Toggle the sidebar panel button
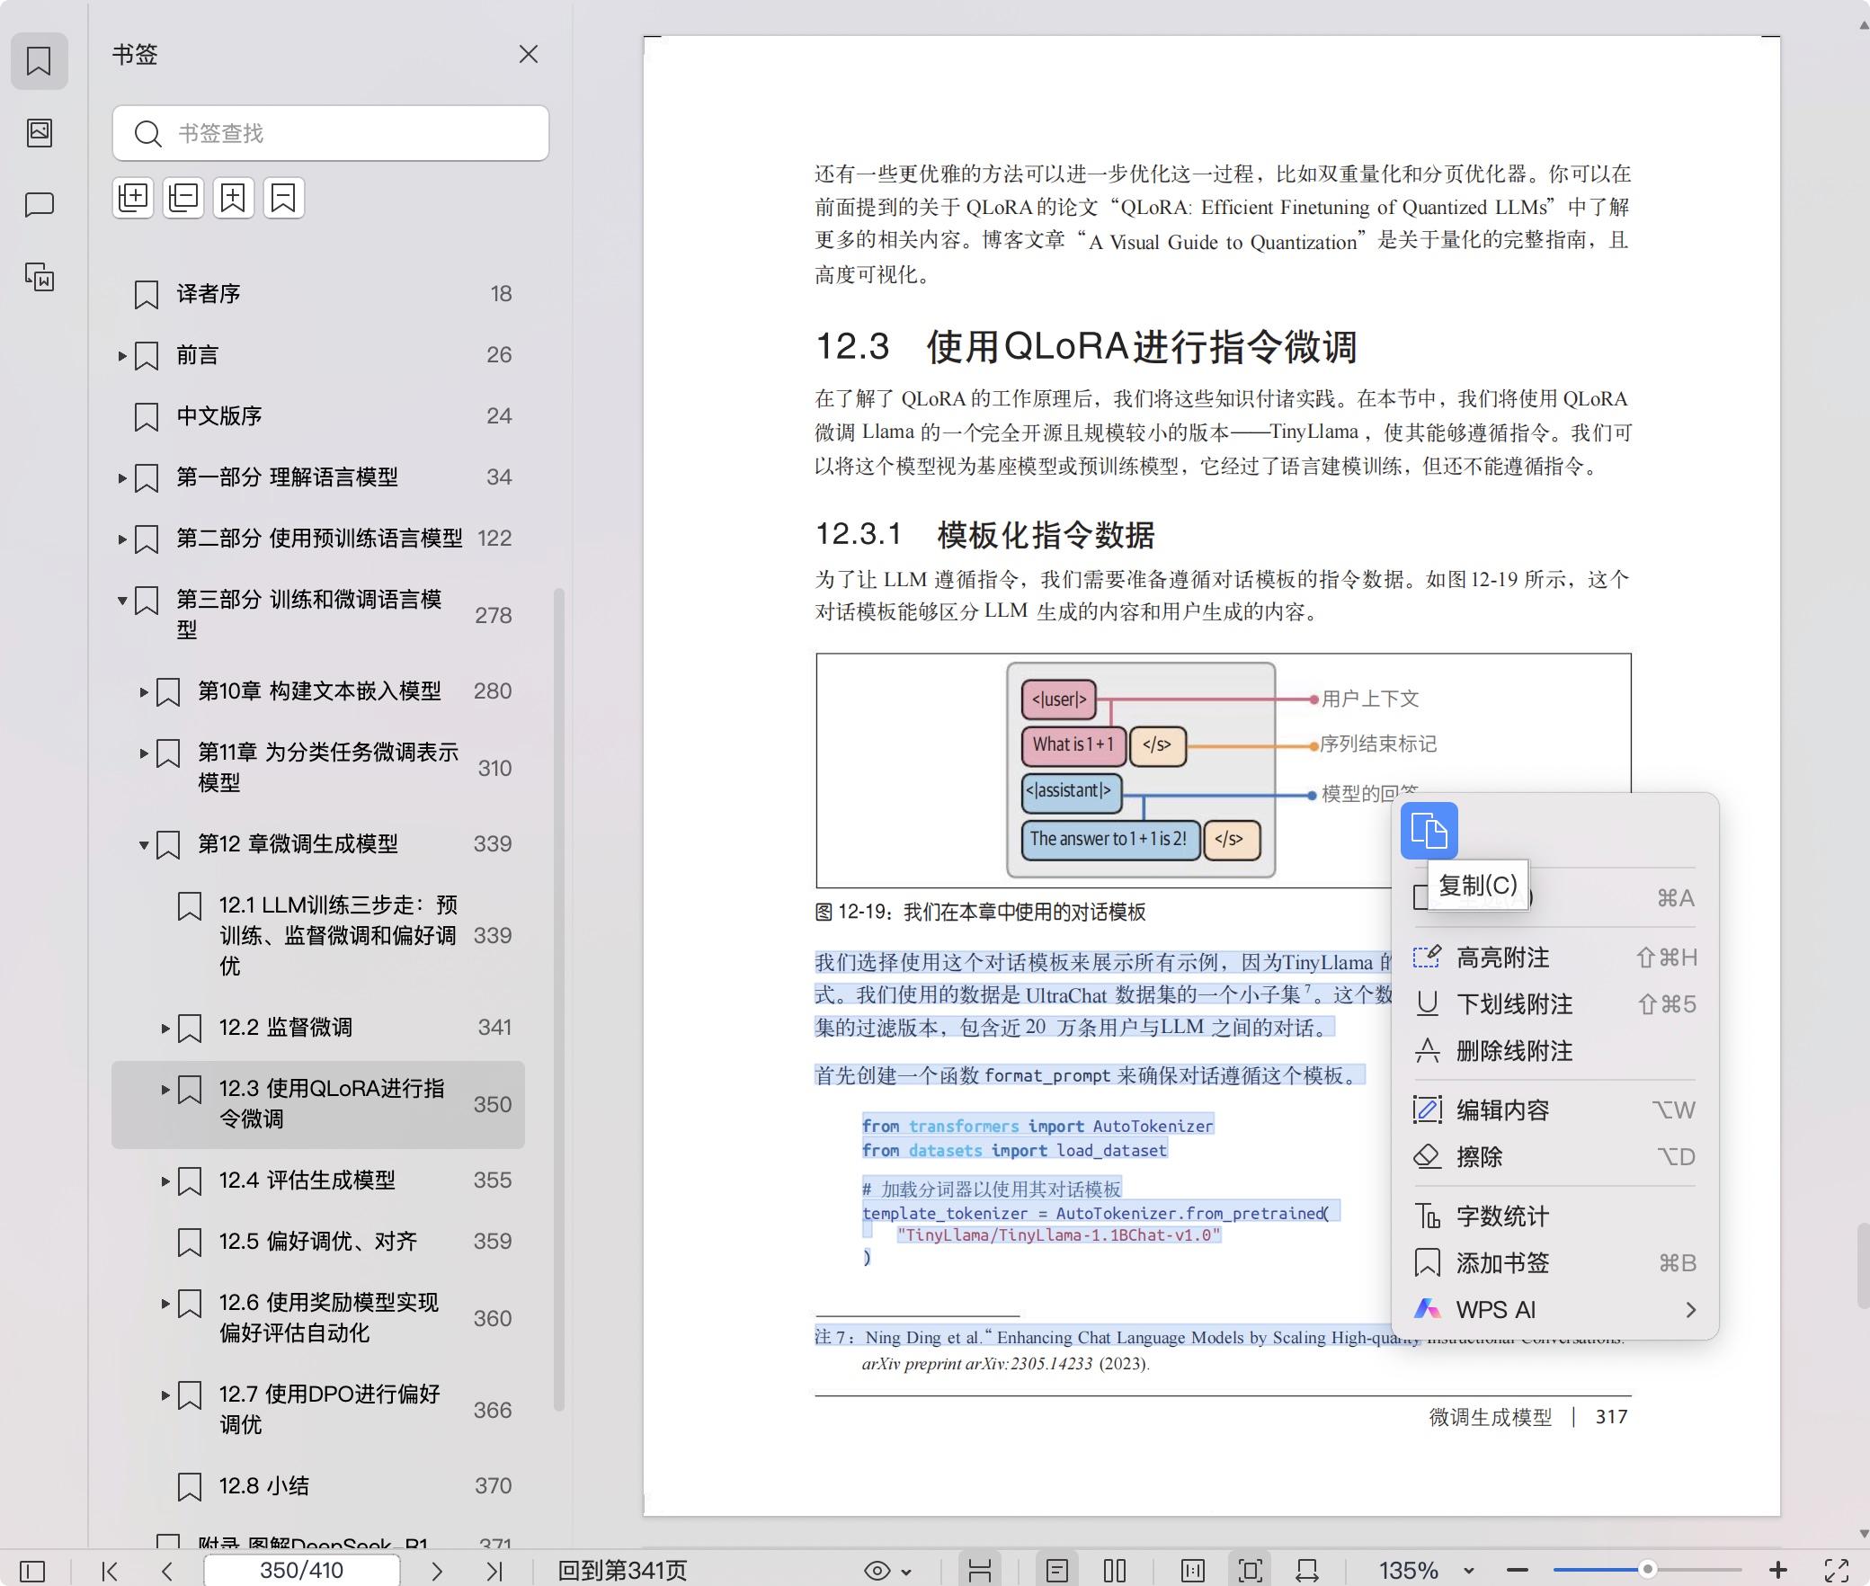The height and width of the screenshot is (1586, 1870). pos(32,1571)
